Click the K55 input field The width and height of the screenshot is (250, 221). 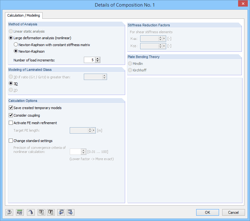click(149, 46)
